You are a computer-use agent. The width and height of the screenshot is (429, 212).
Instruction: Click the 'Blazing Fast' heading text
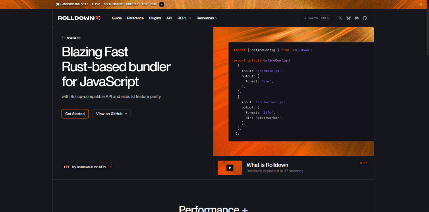pyautogui.click(x=95, y=51)
